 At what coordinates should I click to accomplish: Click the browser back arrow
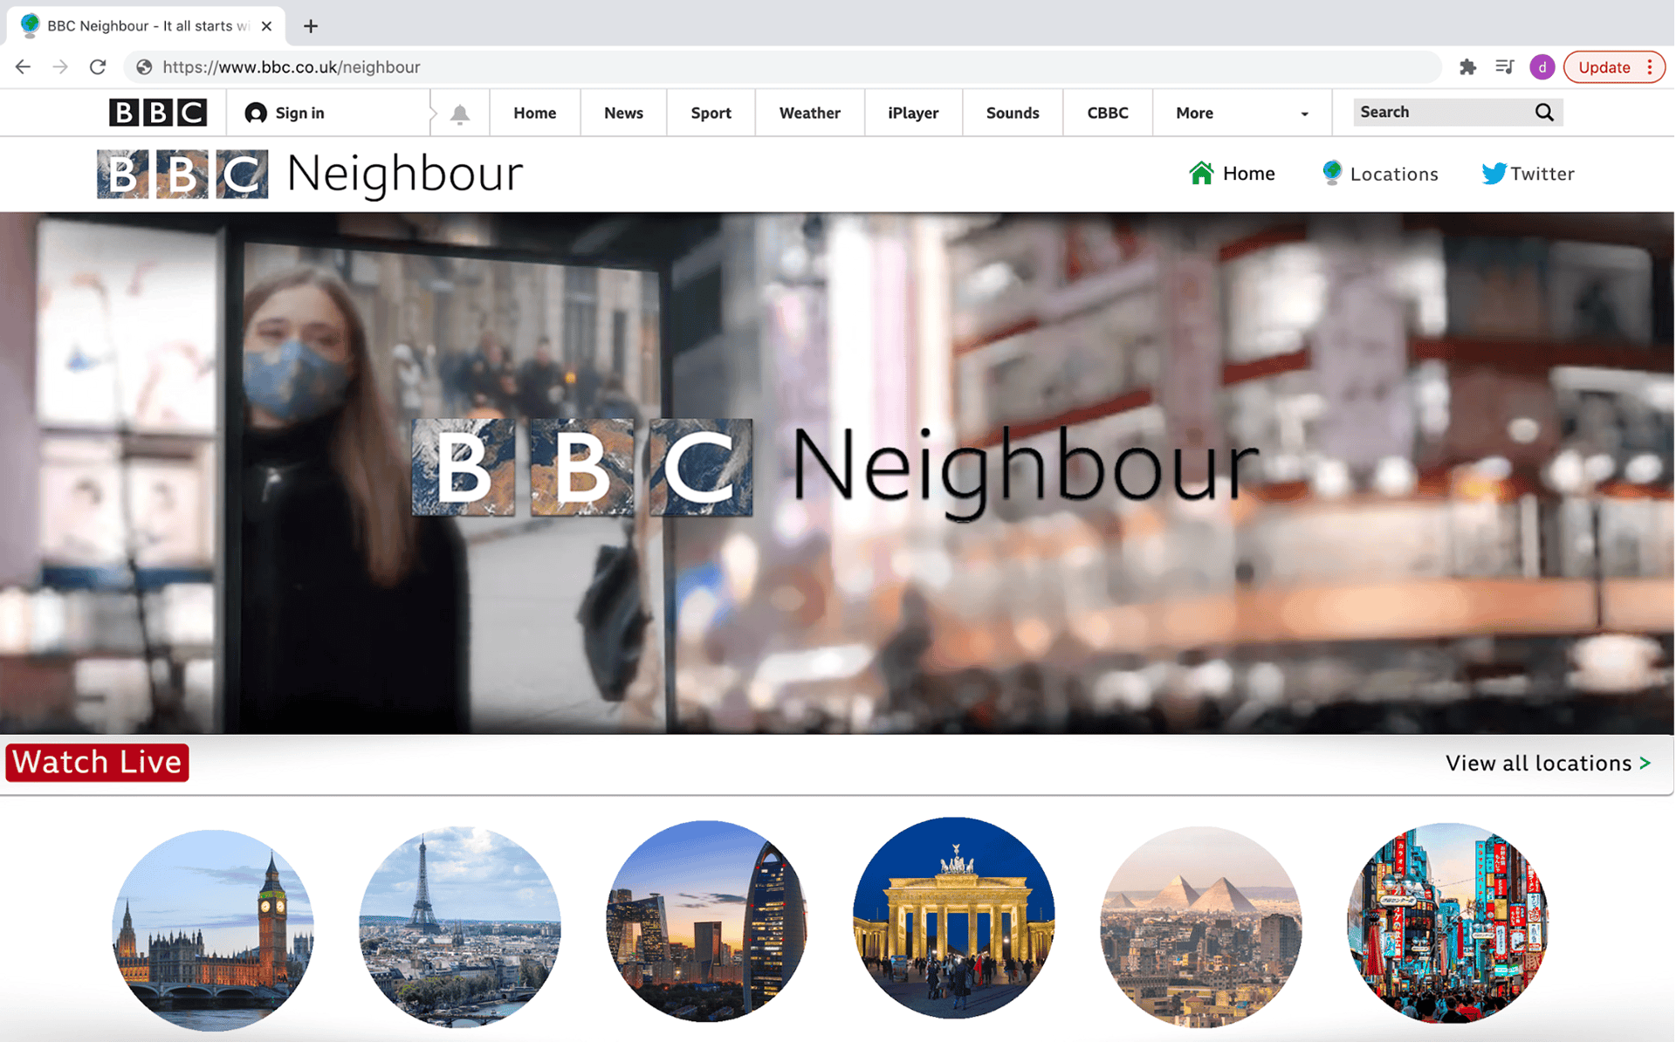click(23, 67)
